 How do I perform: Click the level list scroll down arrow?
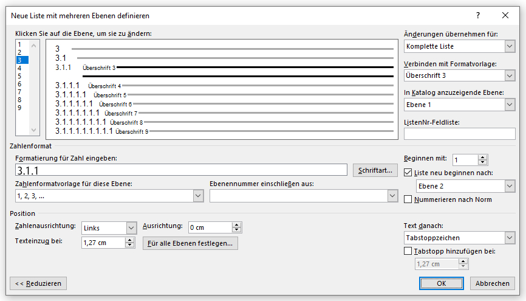[x=33, y=130]
